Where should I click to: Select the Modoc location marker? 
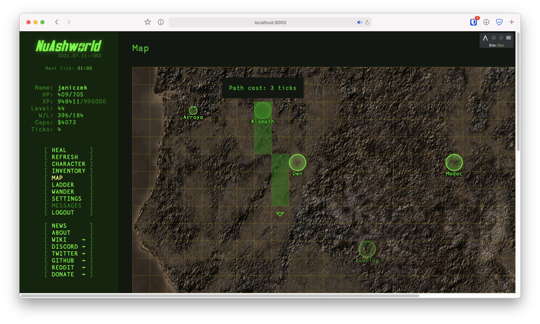(x=454, y=163)
